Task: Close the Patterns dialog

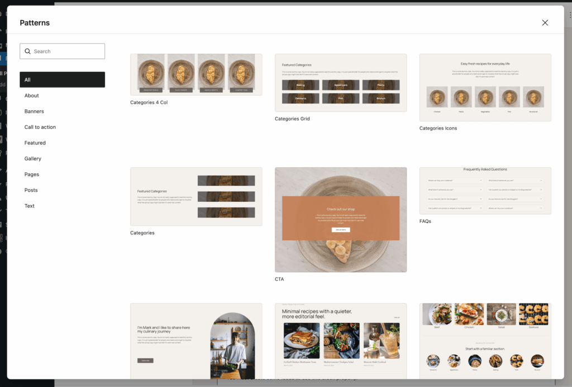Action: point(545,23)
